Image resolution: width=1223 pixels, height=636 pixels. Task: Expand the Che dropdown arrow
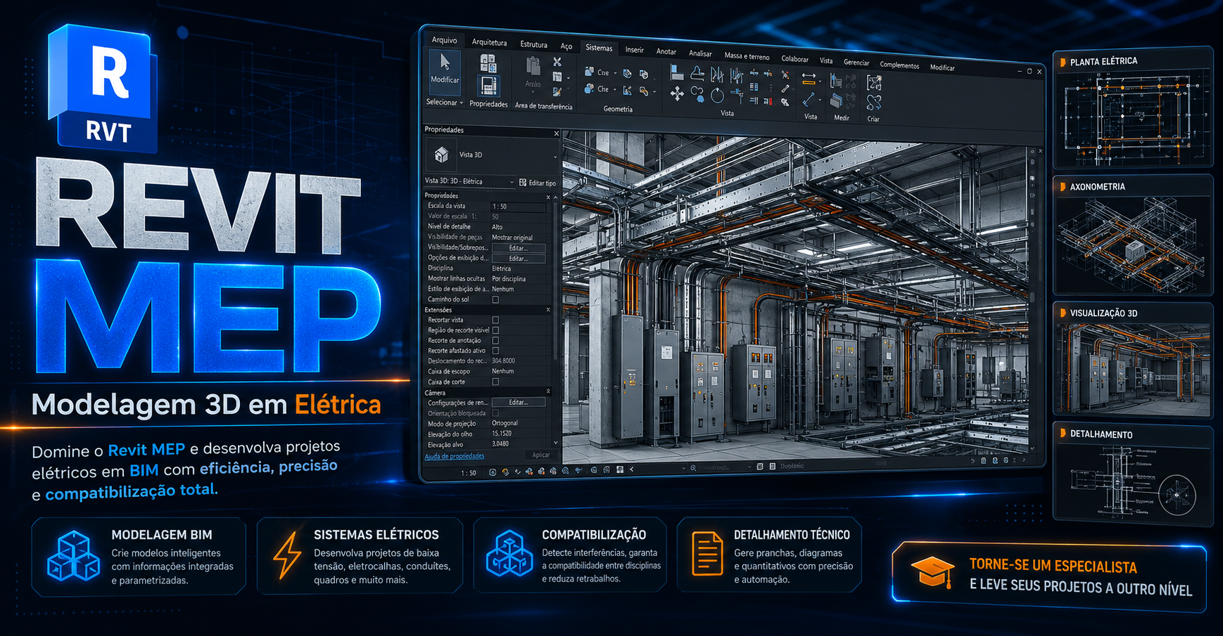click(x=614, y=89)
